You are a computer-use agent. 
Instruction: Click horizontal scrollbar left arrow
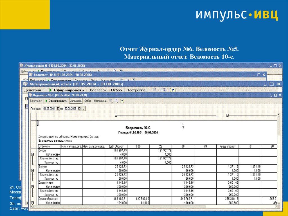point(32,207)
